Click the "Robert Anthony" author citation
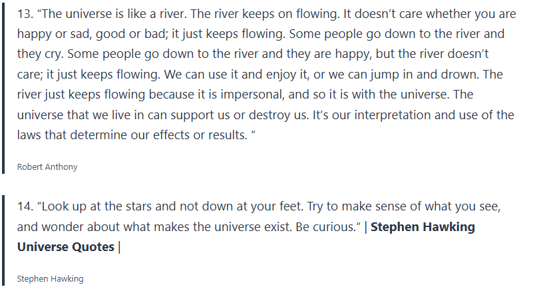The width and height of the screenshot is (537, 289). coord(47,167)
